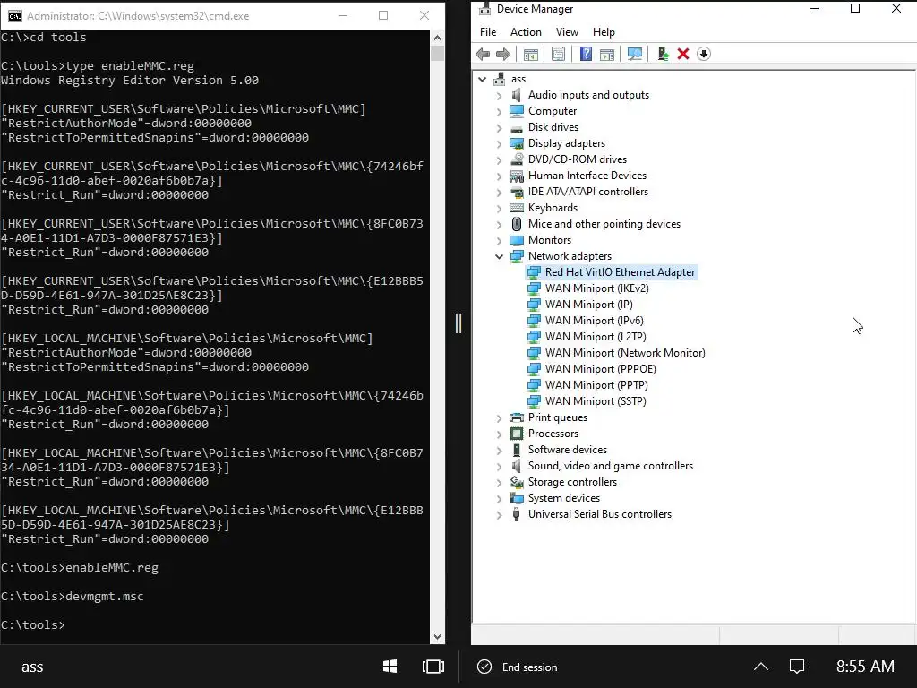Select WAN Miniport (IPv6) device

point(595,321)
